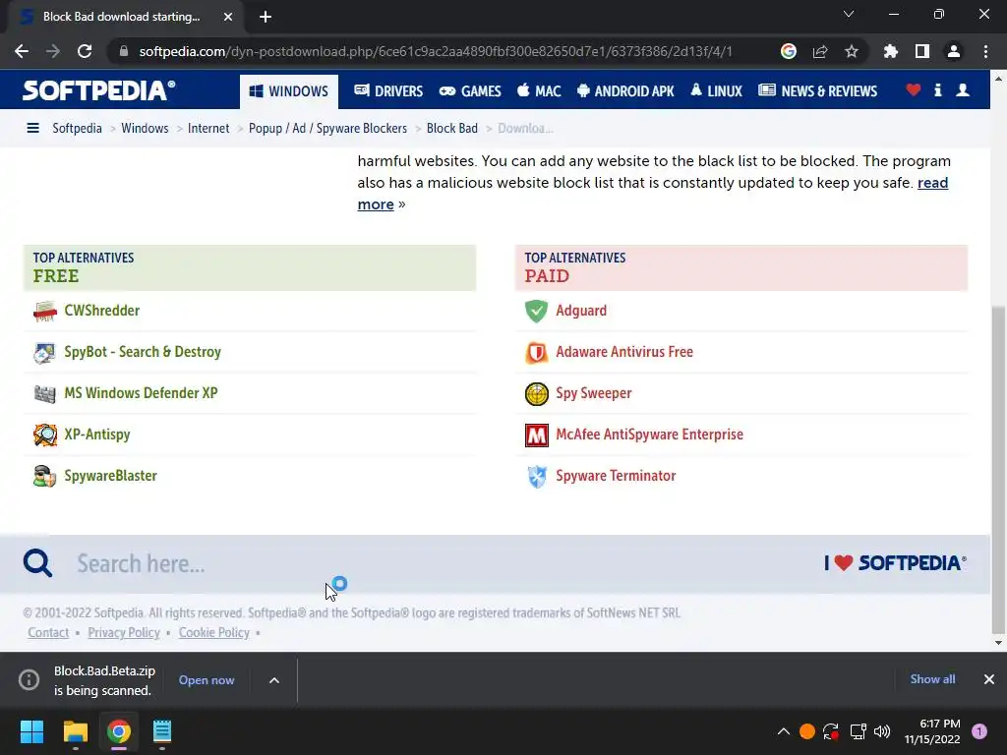Click the Adguard shield icon
Viewport: 1007px width, 755px height.
pos(536,311)
